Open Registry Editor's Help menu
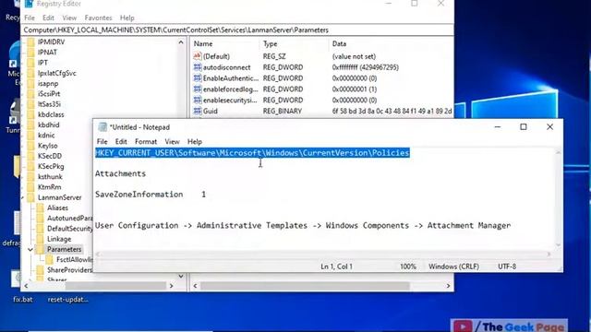The width and height of the screenshot is (591, 332). coord(127,18)
